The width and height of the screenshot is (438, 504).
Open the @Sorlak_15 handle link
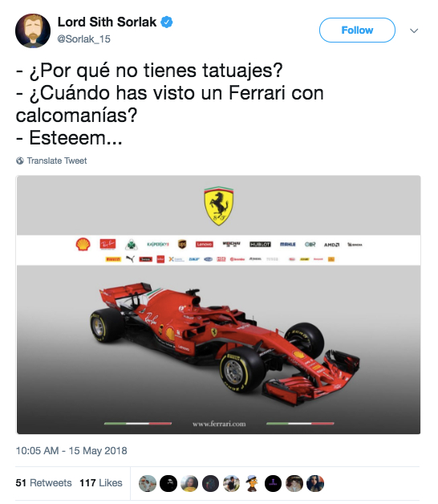click(83, 39)
